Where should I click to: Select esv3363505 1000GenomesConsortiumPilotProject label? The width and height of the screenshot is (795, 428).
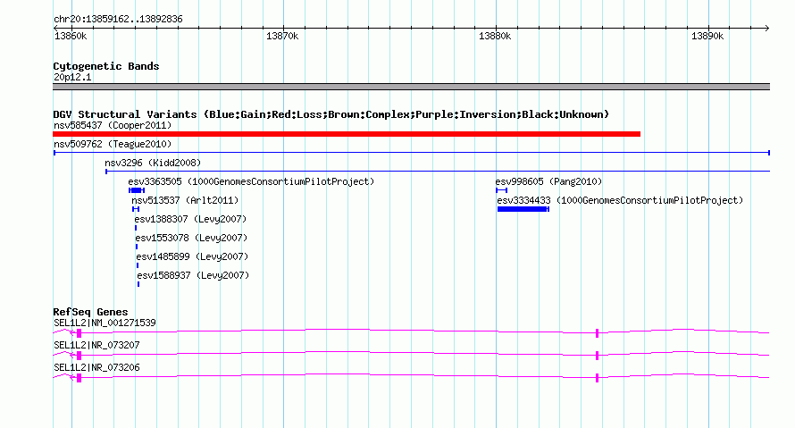[x=251, y=181]
